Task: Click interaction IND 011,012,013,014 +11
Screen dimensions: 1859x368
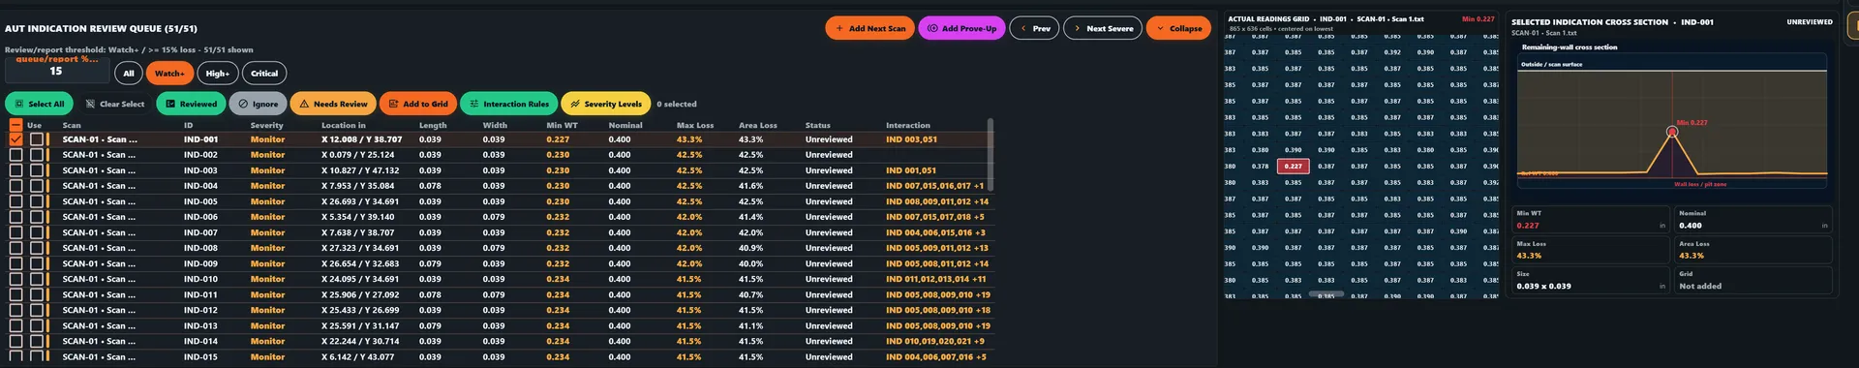Action: tap(936, 279)
